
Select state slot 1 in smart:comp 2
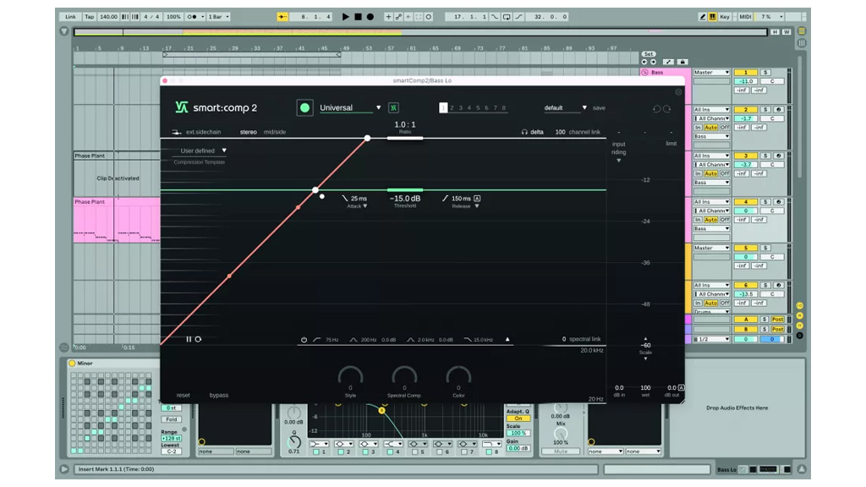(443, 107)
